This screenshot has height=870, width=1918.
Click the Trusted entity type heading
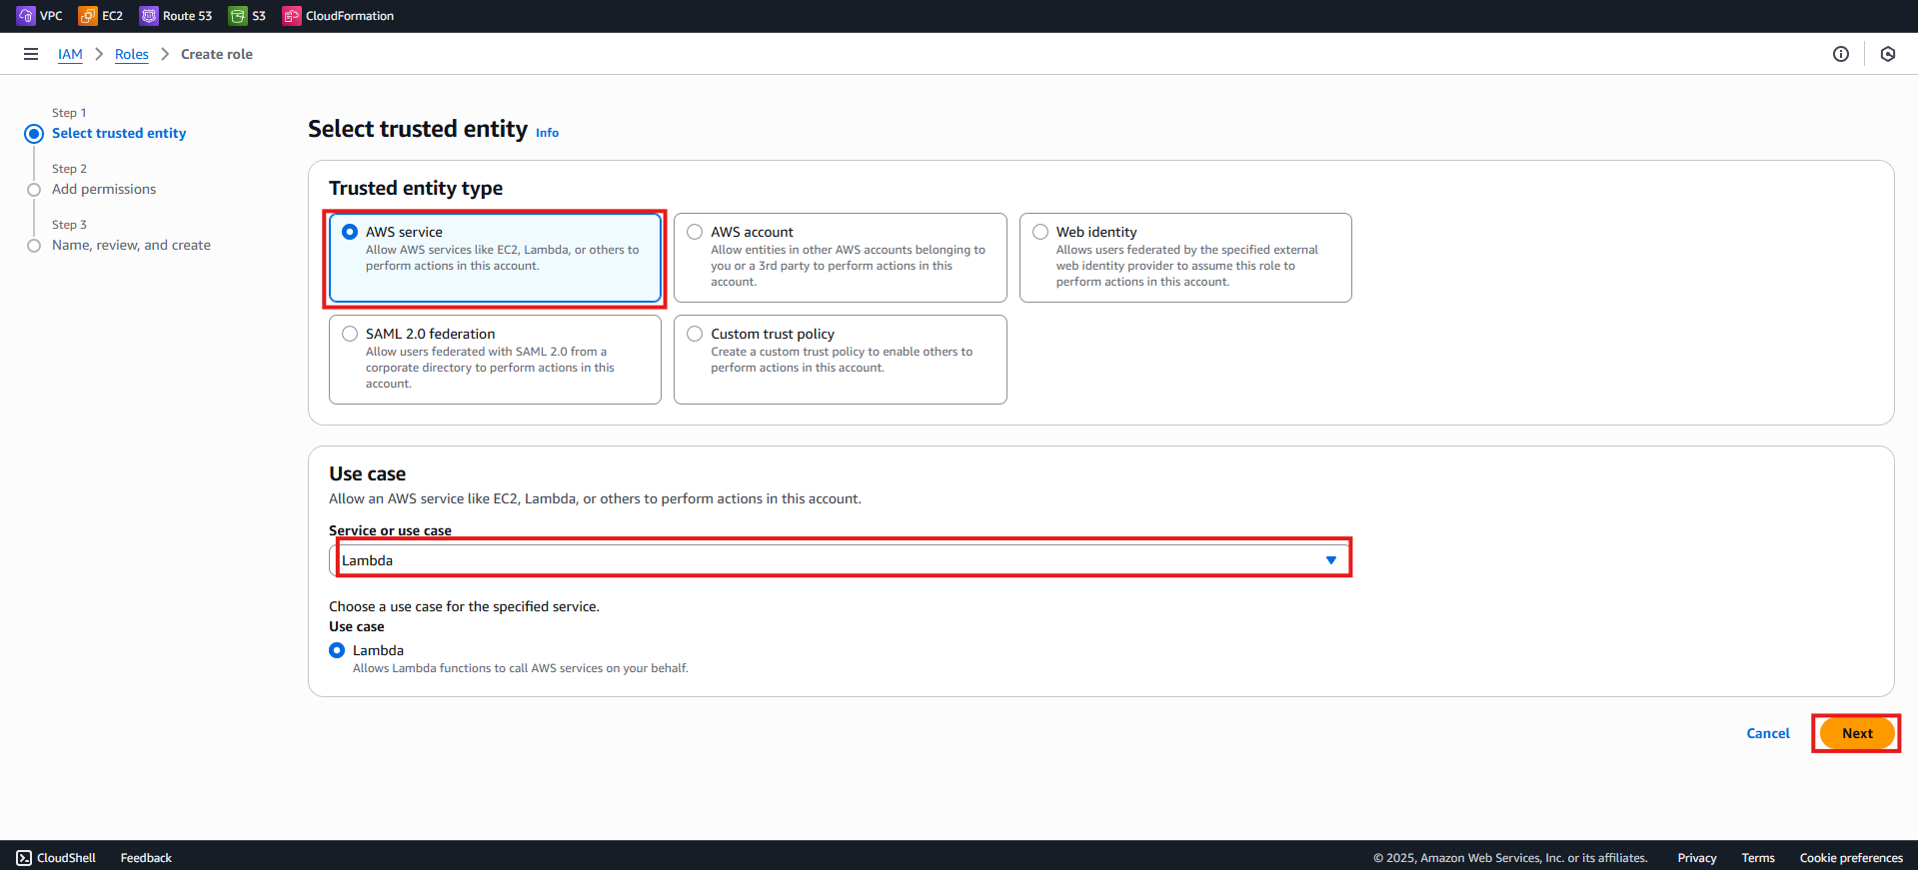416,188
